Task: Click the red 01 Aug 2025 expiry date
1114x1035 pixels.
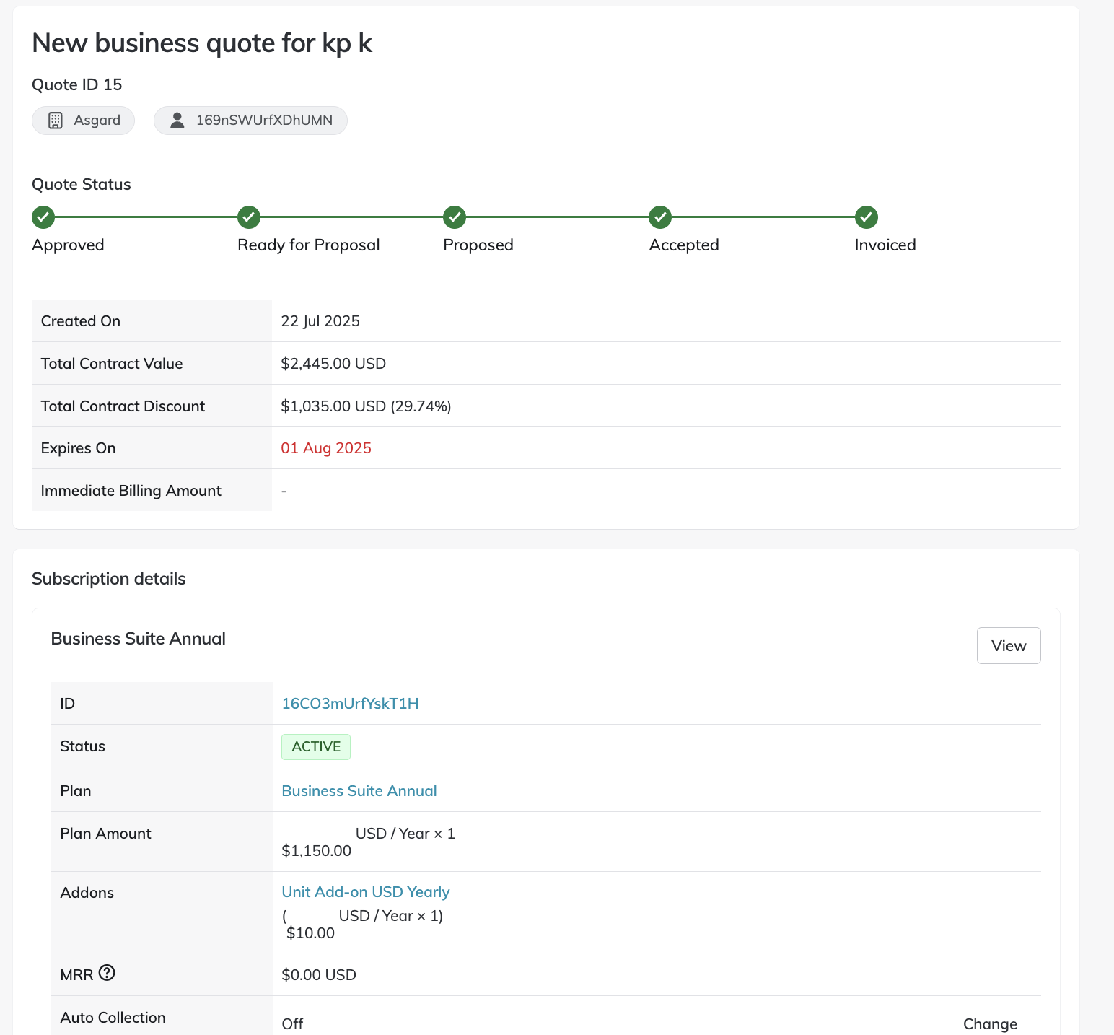Action: coord(326,448)
